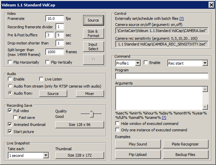Open the Profile 1 dropdown

(138, 63)
